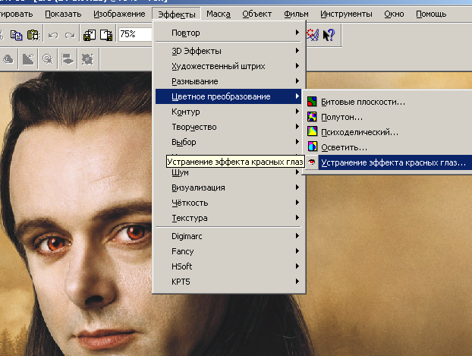The image size is (472, 356).
Task: Click the Solarize effect icon
Action: point(312,147)
